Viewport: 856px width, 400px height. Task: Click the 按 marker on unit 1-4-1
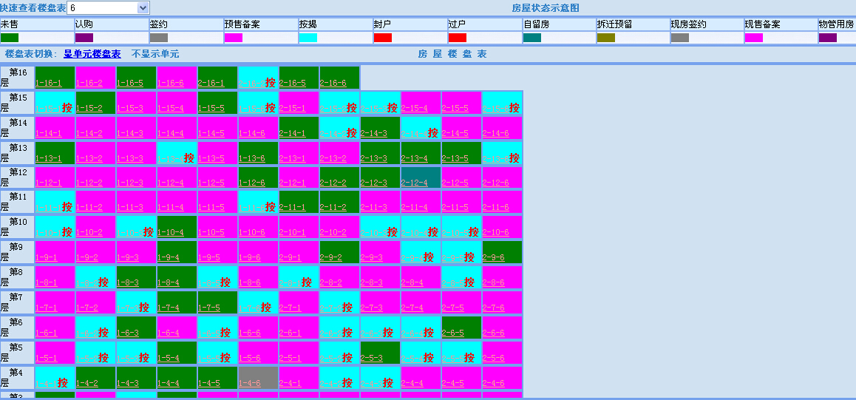pos(63,383)
